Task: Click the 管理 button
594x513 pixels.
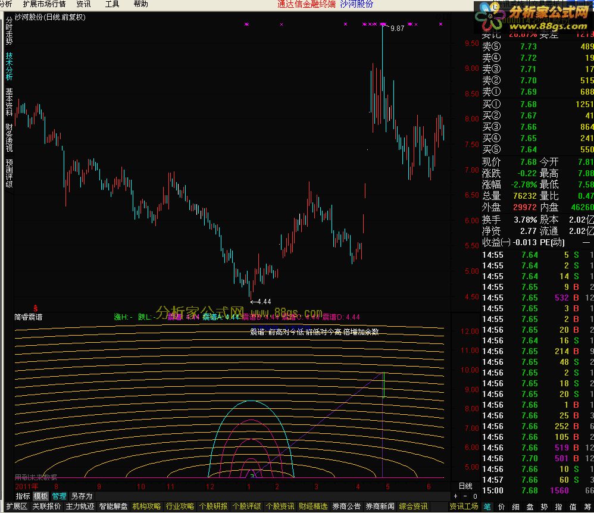Action: 59,496
